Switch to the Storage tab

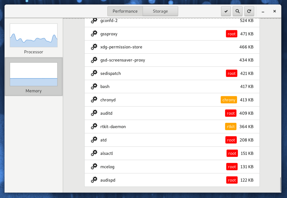click(160, 11)
